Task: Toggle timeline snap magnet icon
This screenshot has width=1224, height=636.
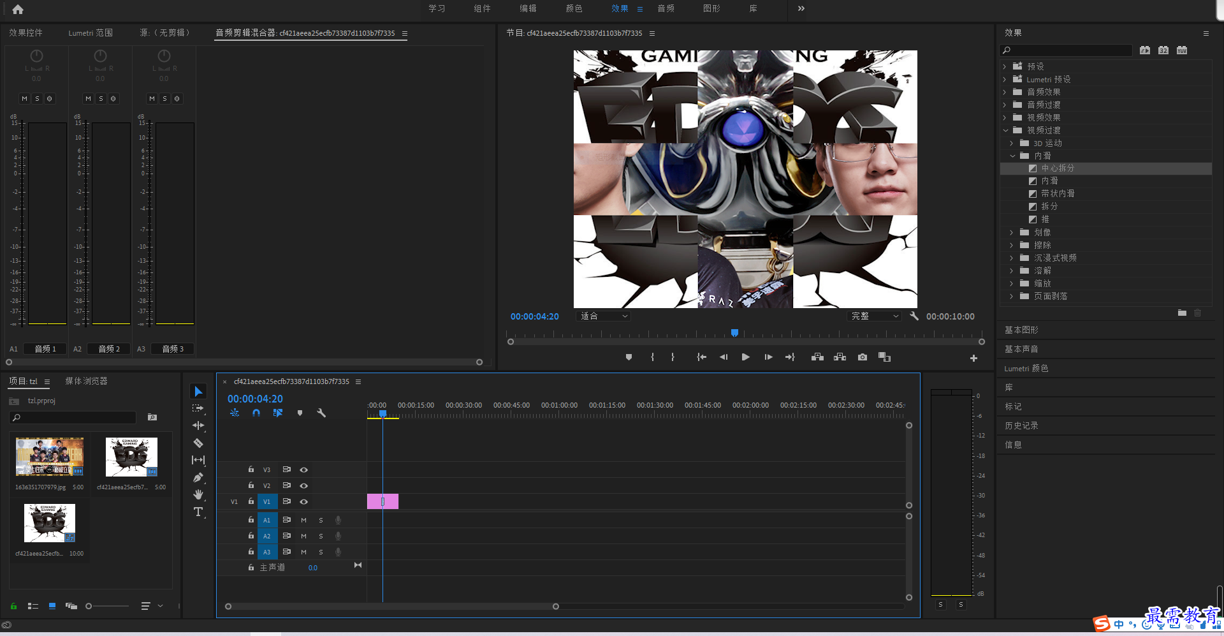Action: [x=256, y=413]
